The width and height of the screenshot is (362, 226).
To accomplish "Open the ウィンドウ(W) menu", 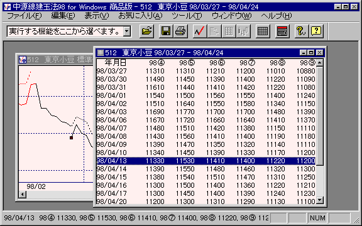I will click(231, 16).
